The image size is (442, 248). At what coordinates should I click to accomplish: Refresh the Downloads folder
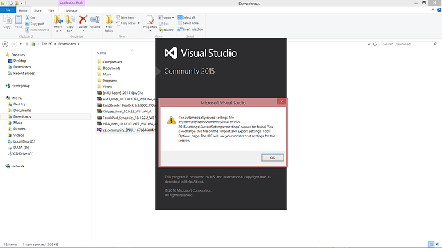(375, 44)
